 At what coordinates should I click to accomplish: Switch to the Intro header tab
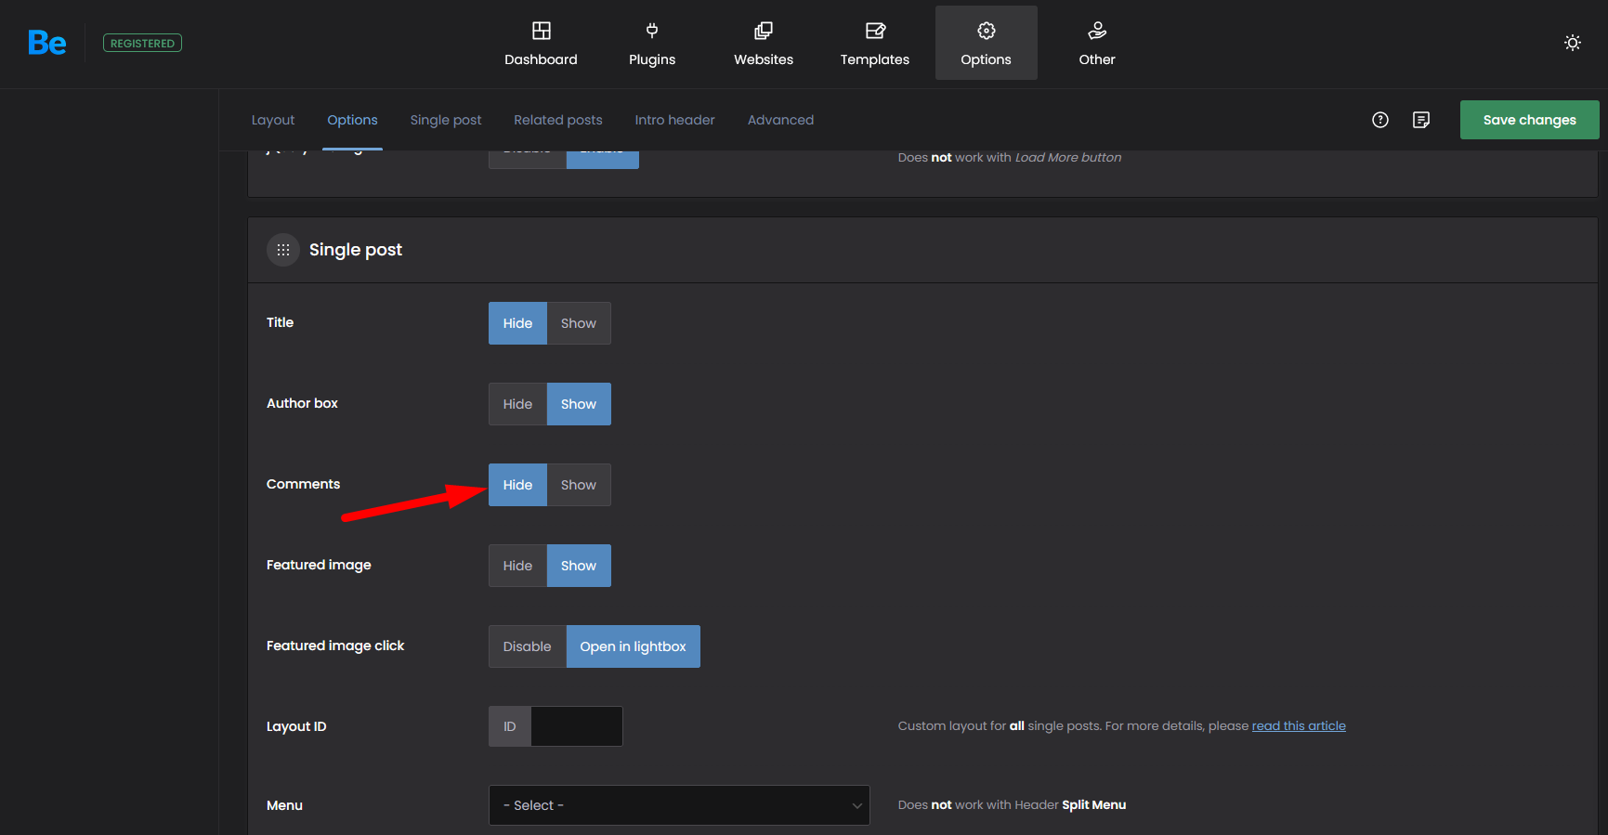pyautogui.click(x=675, y=120)
